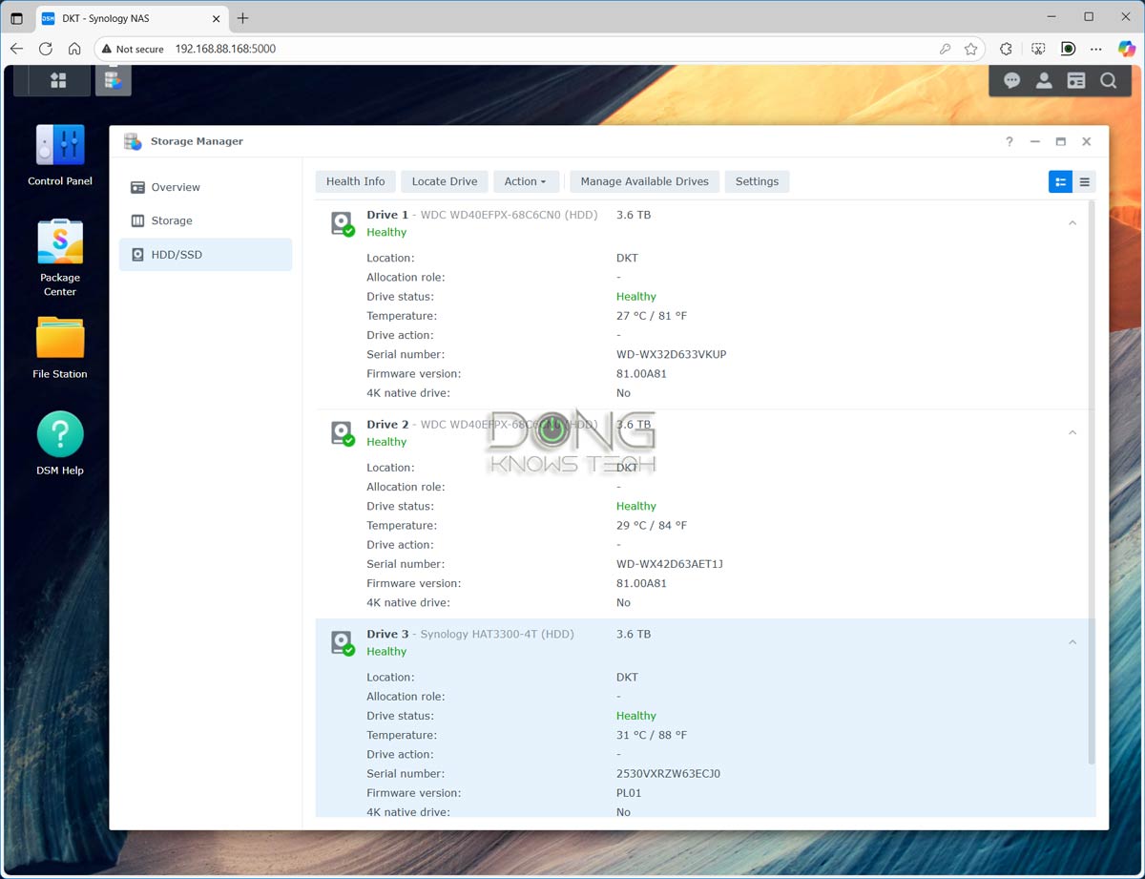
Task: Open the Action dropdown
Action: coord(526,181)
